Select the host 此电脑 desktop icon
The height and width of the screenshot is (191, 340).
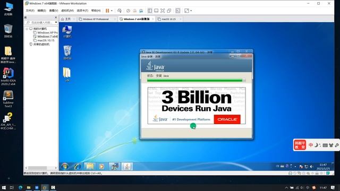(x=8, y=9)
